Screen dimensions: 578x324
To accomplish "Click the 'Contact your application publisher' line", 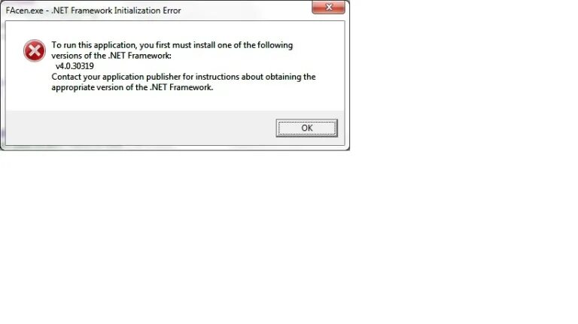I will pyautogui.click(x=184, y=77).
